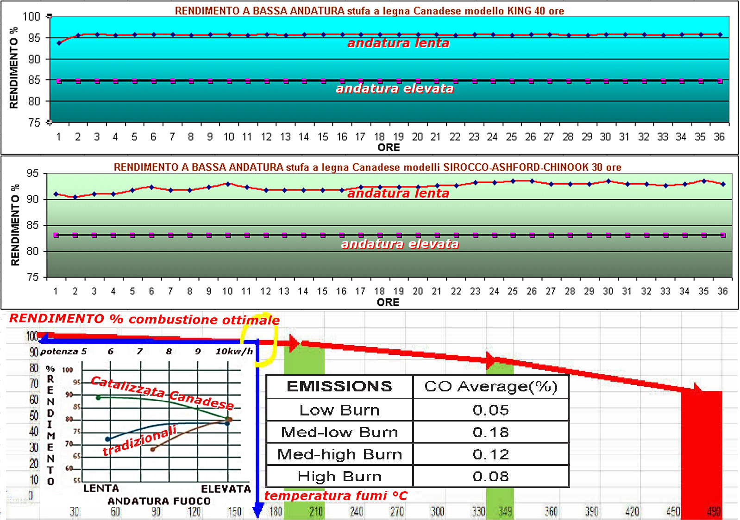Viewport: 740px width, 520px height.
Task: Click the 'Med-low Burn' table cell
Action: click(x=339, y=432)
